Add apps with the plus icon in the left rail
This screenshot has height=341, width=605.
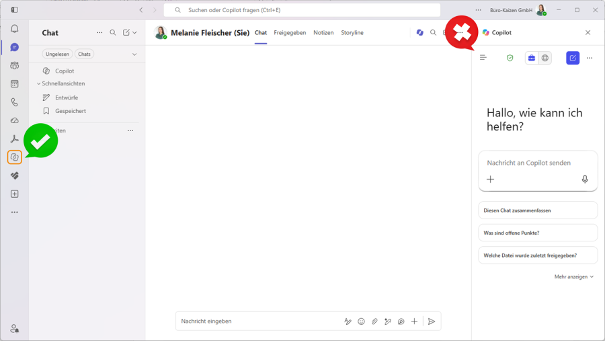[x=14, y=194]
